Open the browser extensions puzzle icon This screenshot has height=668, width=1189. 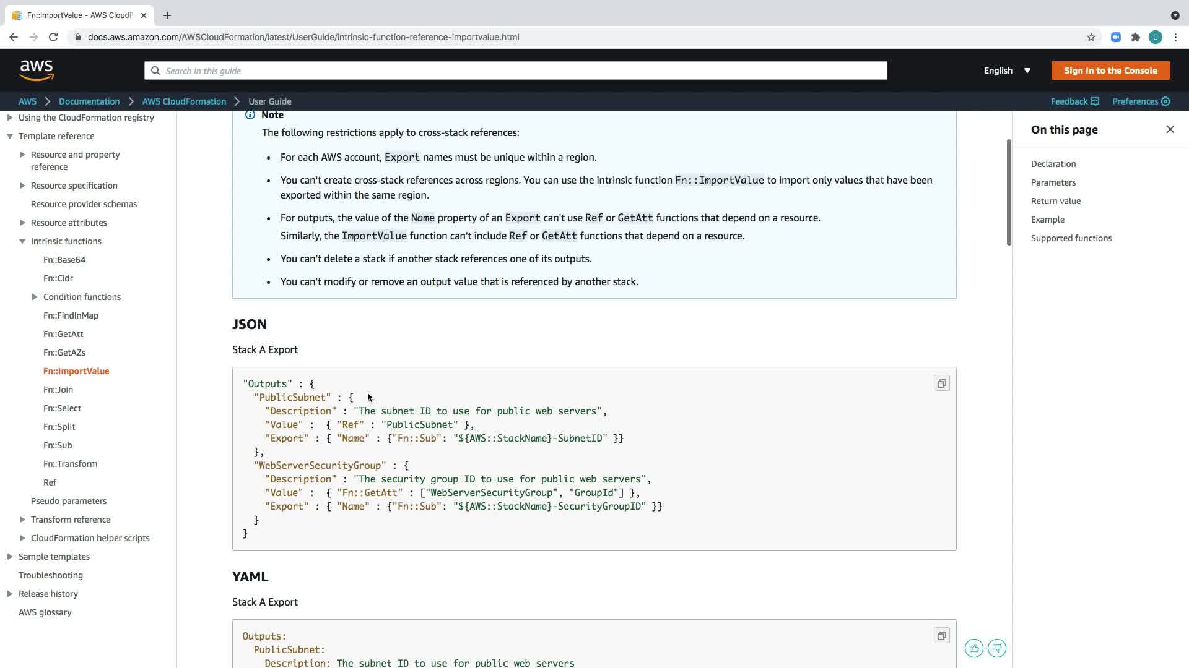tap(1135, 37)
